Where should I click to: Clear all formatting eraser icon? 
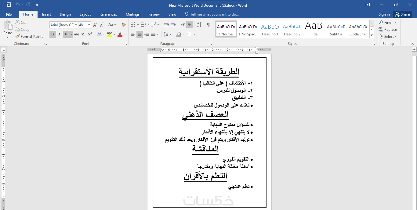click(x=124, y=25)
